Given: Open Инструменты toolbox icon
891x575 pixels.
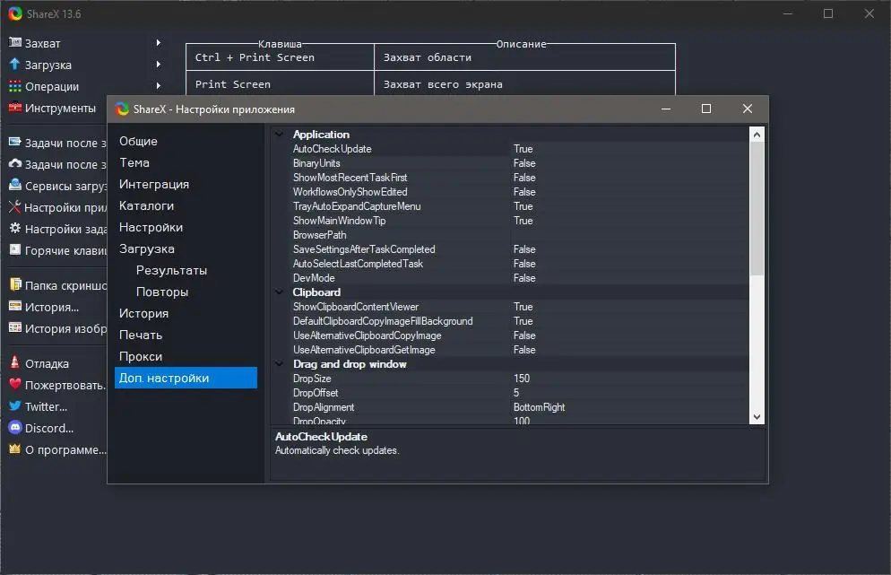Looking at the screenshot, I should (x=14, y=107).
